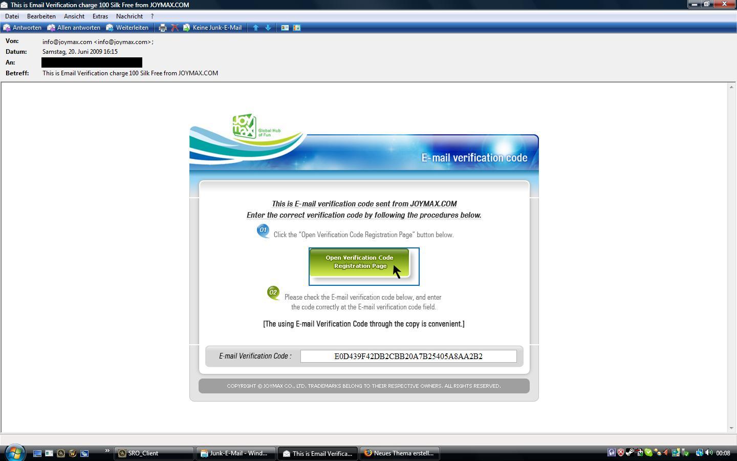
Task: Mark message as Keine Junk-E-Mail
Action: (212, 28)
